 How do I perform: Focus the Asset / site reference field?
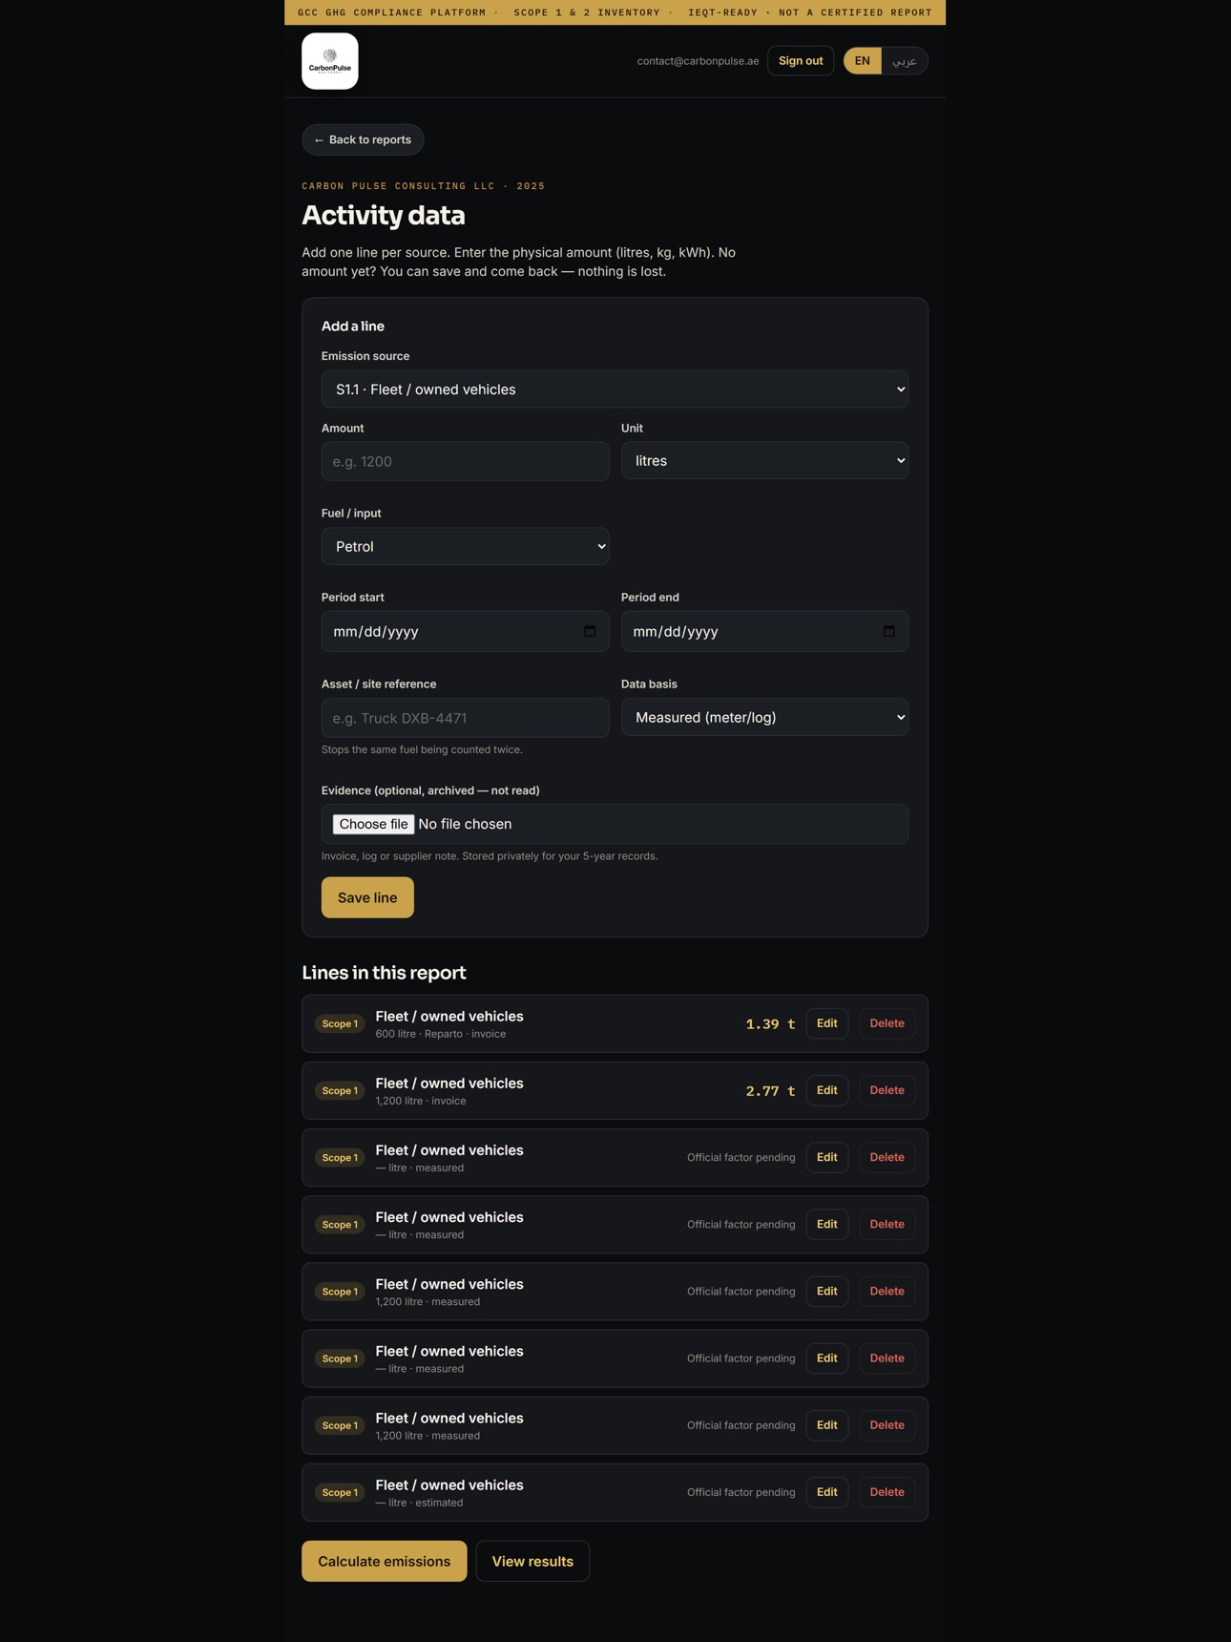465,718
